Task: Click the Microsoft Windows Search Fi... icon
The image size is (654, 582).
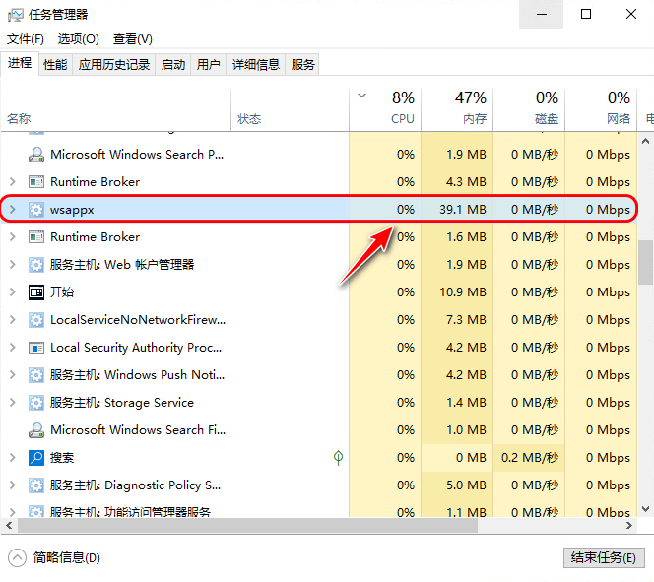Action: point(36,430)
